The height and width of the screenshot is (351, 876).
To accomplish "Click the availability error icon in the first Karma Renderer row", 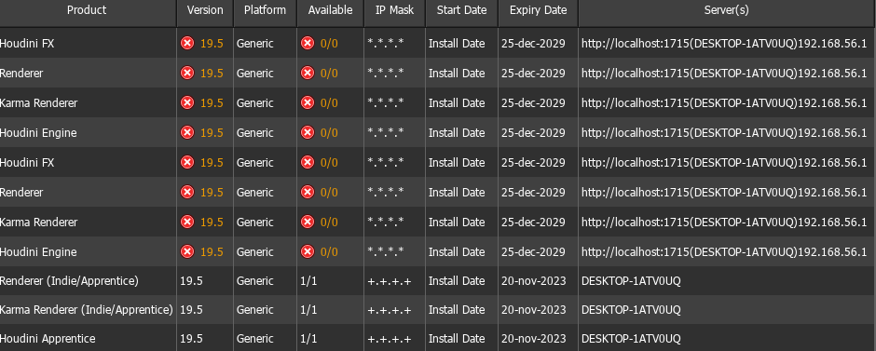I will click(x=308, y=102).
